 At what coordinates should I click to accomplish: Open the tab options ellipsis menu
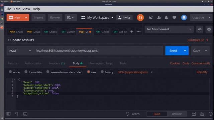point(138,32)
